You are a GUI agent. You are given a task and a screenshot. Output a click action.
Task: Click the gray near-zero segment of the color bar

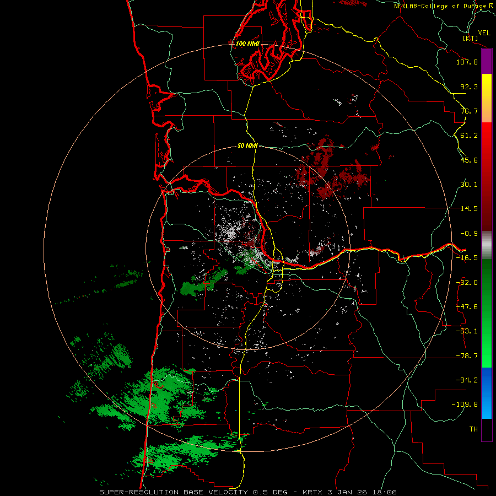(x=487, y=245)
